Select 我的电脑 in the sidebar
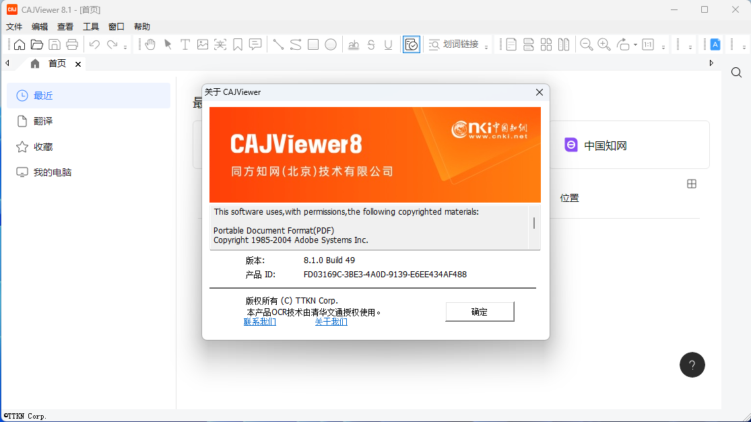 pyautogui.click(x=89, y=172)
